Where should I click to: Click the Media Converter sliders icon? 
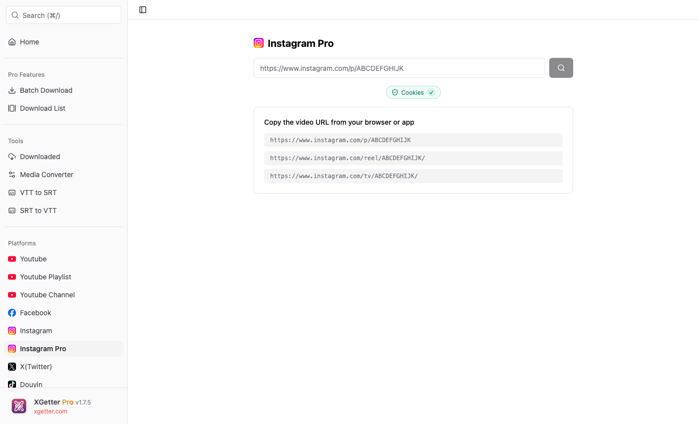(x=12, y=175)
